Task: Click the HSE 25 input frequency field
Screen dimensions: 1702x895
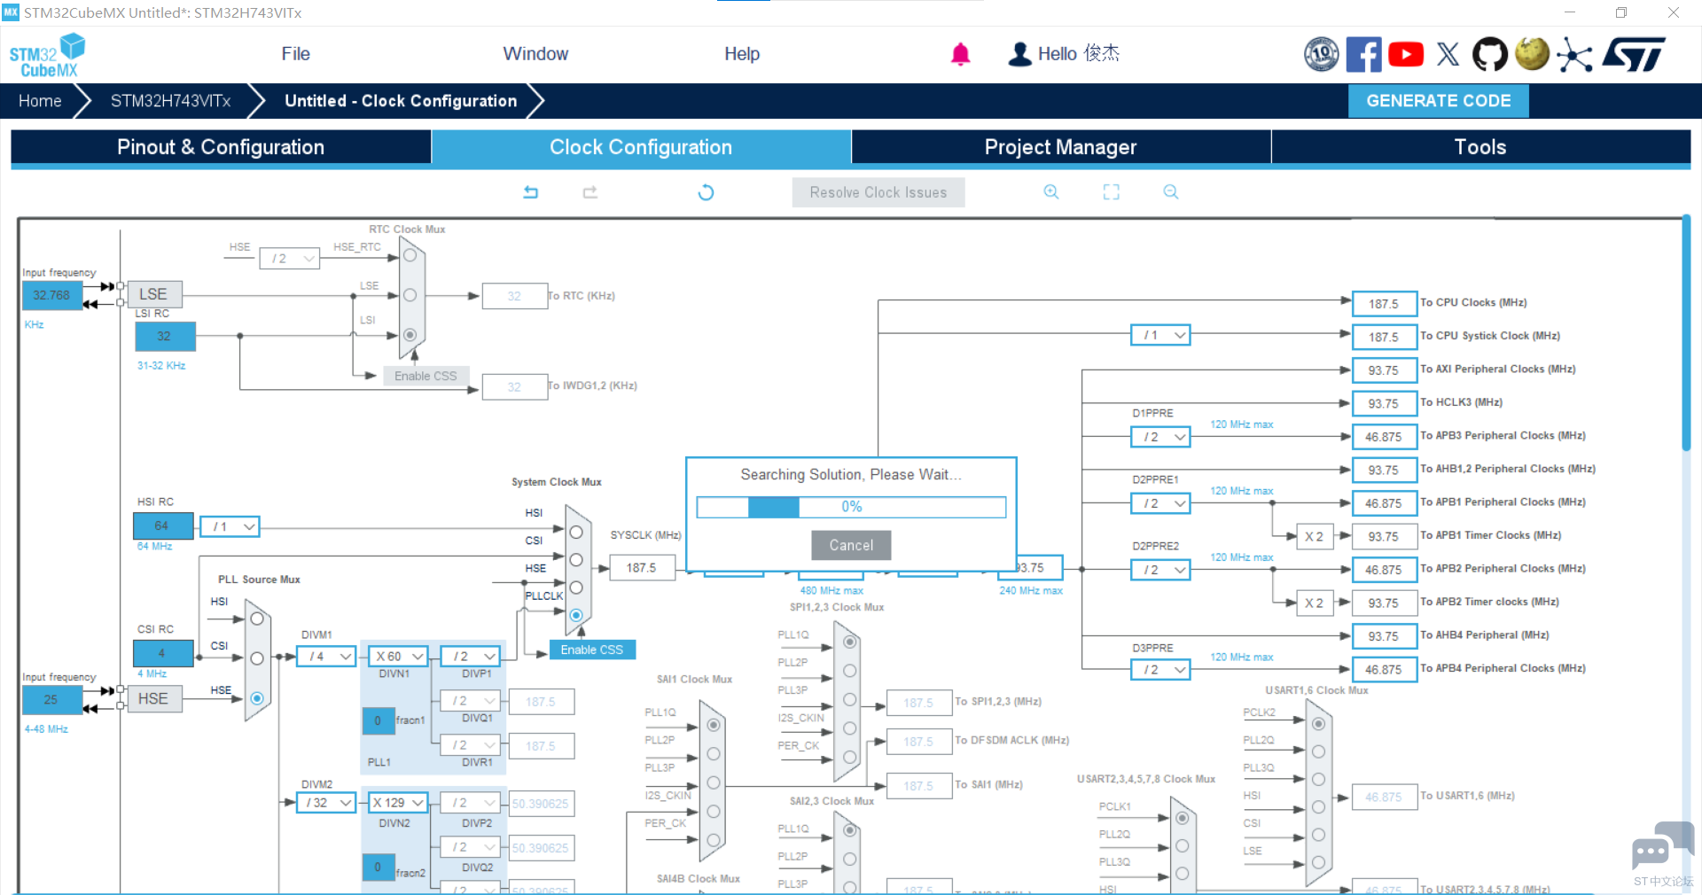Action: [x=51, y=699]
